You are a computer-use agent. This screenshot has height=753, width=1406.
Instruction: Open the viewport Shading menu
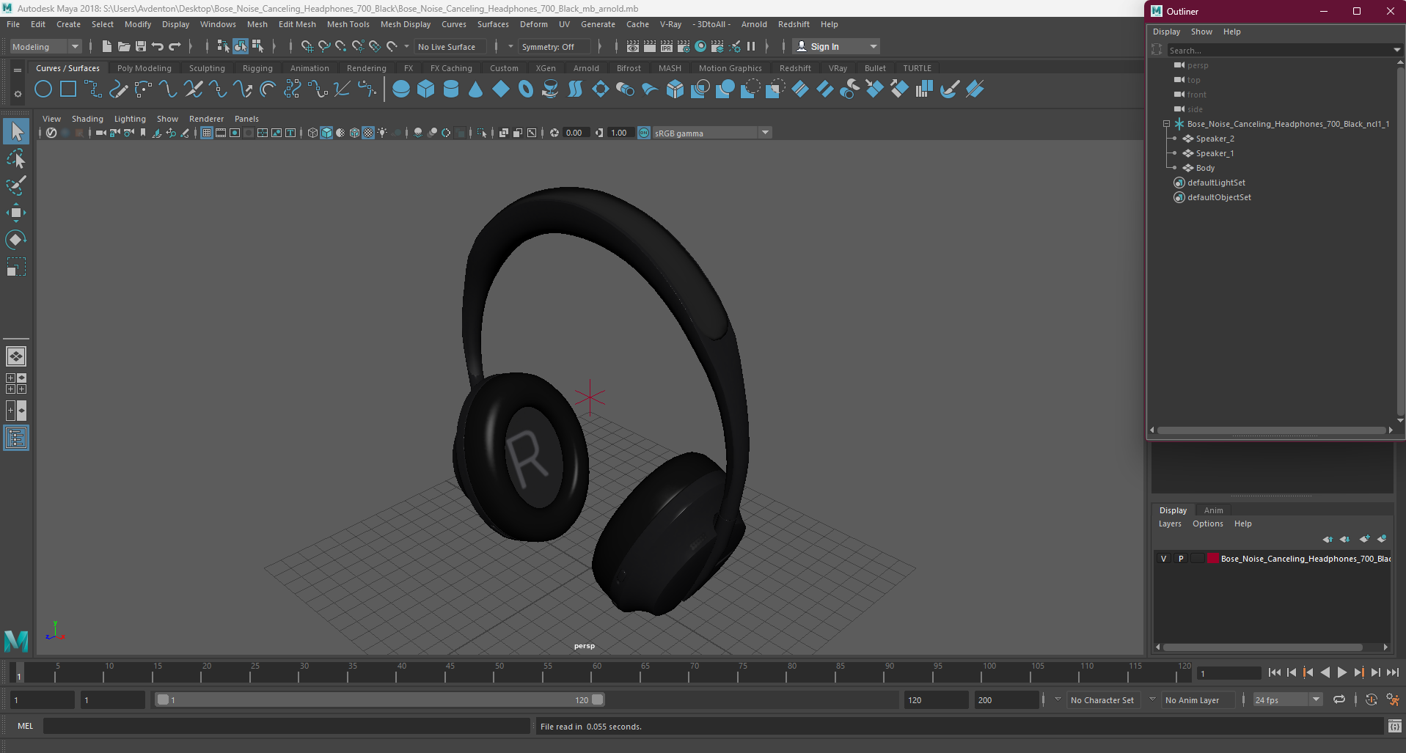87,119
